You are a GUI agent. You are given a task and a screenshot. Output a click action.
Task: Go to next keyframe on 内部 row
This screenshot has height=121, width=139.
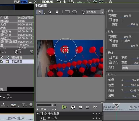(x=99, y=118)
